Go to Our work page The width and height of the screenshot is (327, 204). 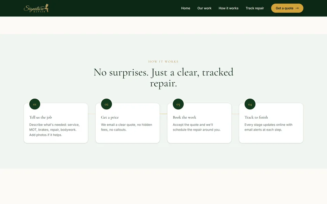pyautogui.click(x=204, y=8)
